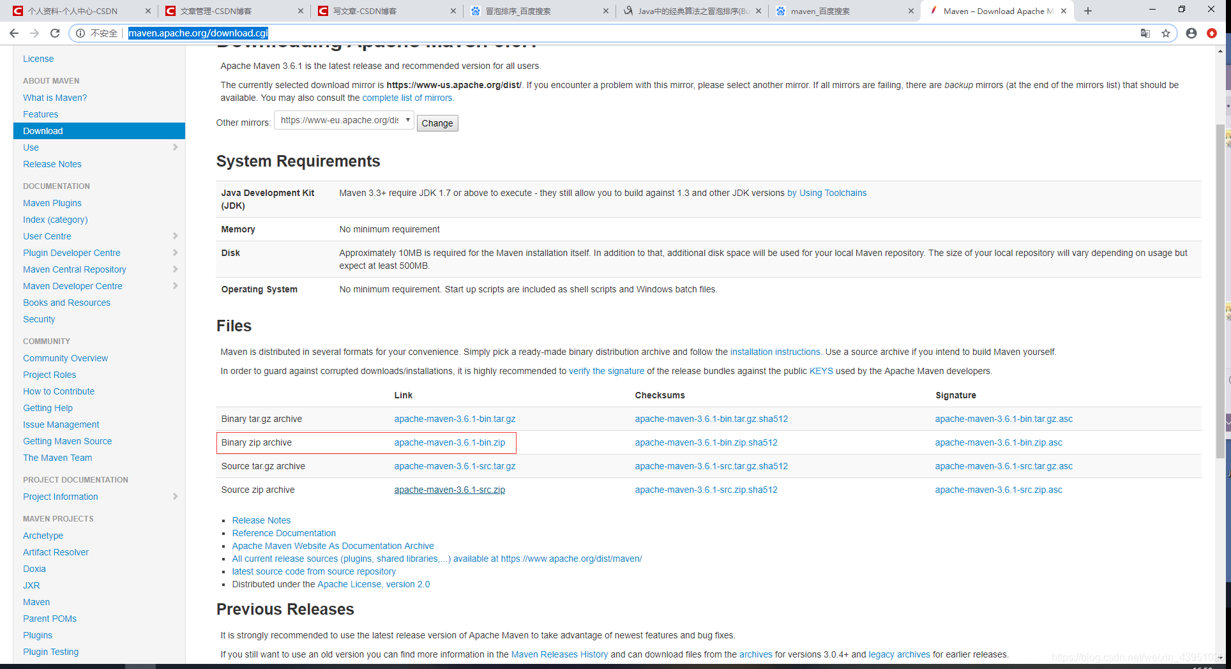Close the 文章管理-CSDN博客 tab
The image size is (1231, 669).
[301, 11]
